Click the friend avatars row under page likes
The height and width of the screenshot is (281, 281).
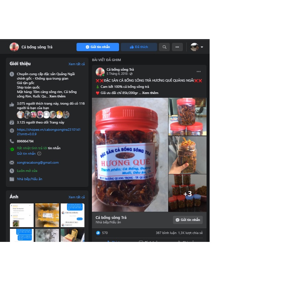(43, 115)
